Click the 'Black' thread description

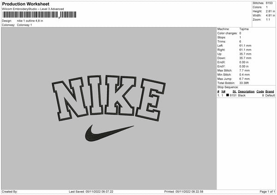click(x=241, y=95)
